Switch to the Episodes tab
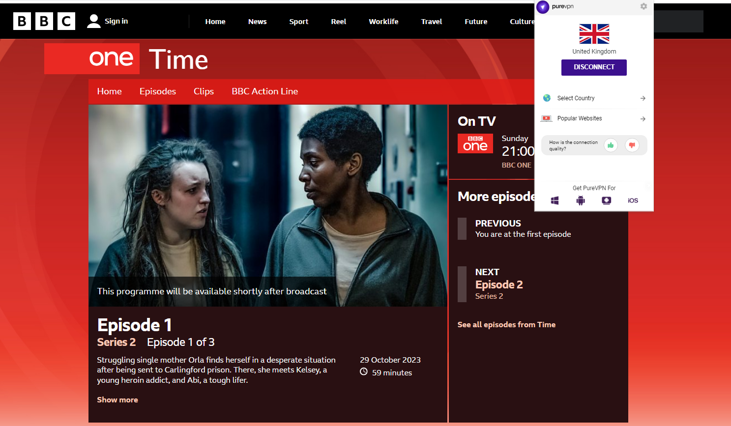 coord(157,91)
